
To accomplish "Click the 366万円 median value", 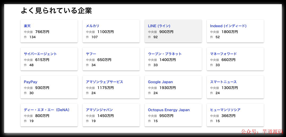I will click(228, 116).
